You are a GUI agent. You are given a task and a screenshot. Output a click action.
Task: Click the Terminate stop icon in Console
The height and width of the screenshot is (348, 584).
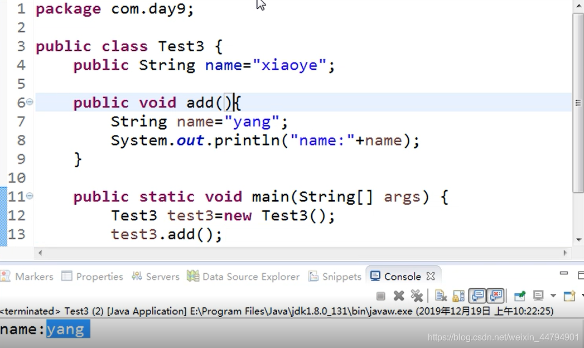380,296
